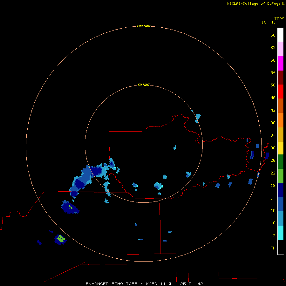Click the light green legend swatch
The image size is (286, 286).
[281, 176]
